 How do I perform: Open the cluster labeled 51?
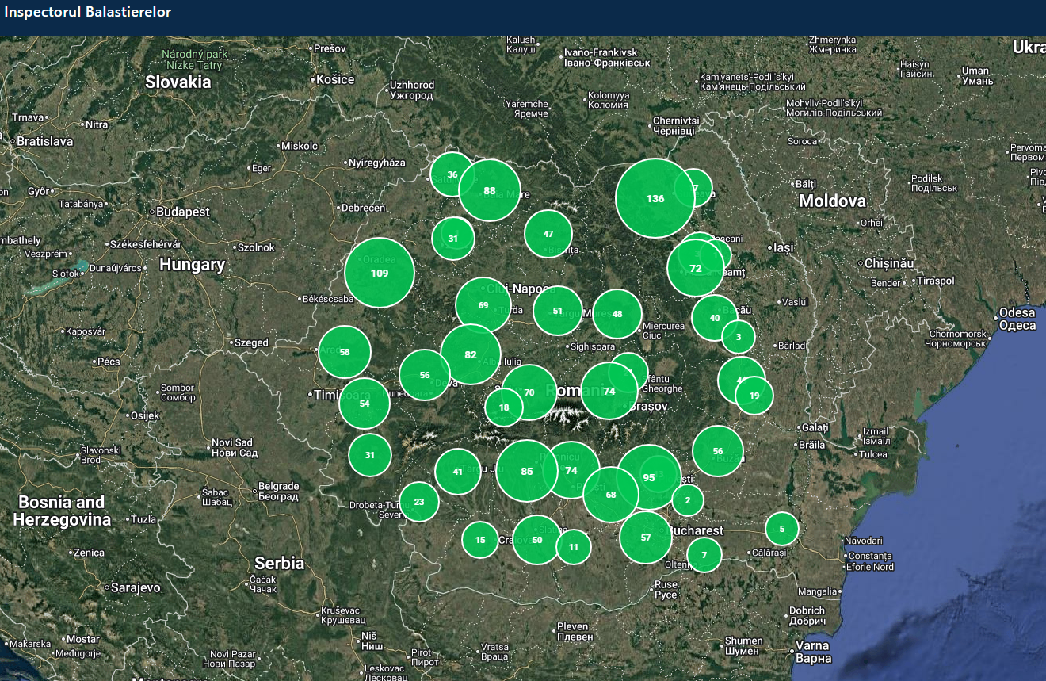pyautogui.click(x=558, y=311)
